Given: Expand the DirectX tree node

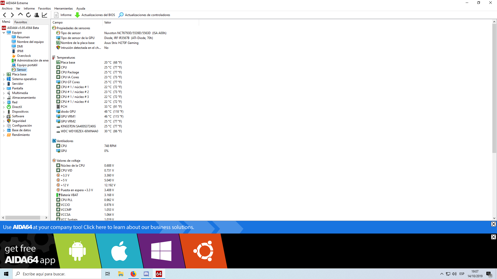Looking at the screenshot, I should pos(4,107).
